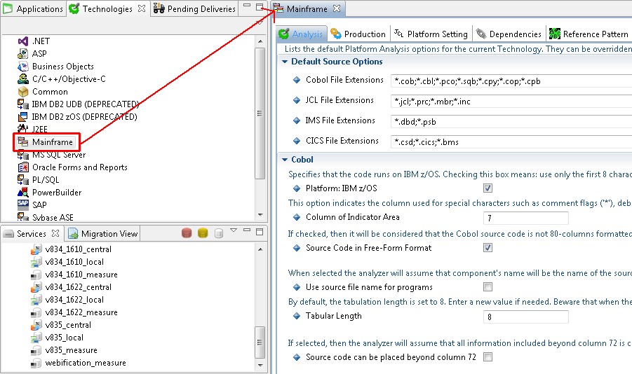Image resolution: width=632 pixels, height=374 pixels.
Task: Click the v835_central service icon
Action: point(36,325)
